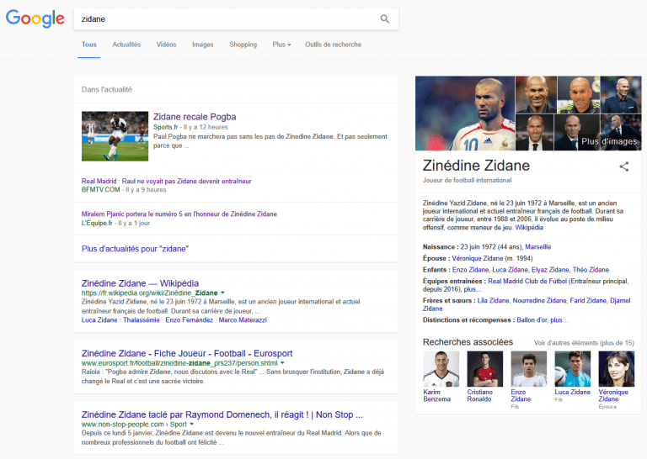
Task: Select Véronique Zidane related thumbnail
Action: [616, 368]
